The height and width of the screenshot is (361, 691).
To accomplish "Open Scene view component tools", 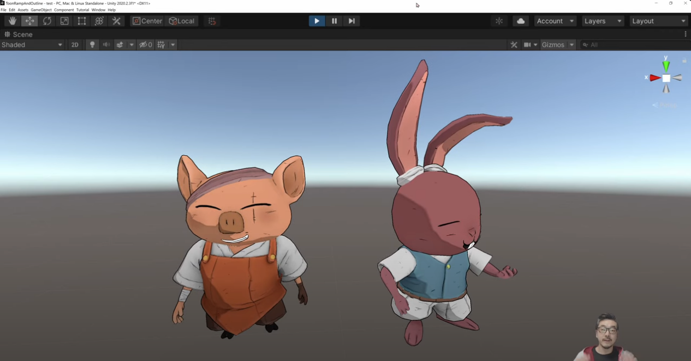I will (x=514, y=45).
